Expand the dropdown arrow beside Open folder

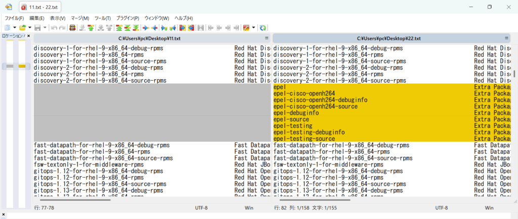[x=30, y=27]
